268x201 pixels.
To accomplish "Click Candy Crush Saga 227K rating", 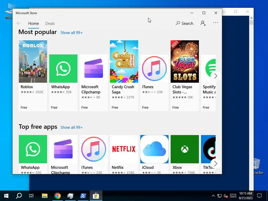I will click(130, 97).
